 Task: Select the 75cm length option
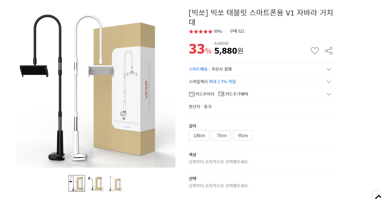tap(221, 136)
